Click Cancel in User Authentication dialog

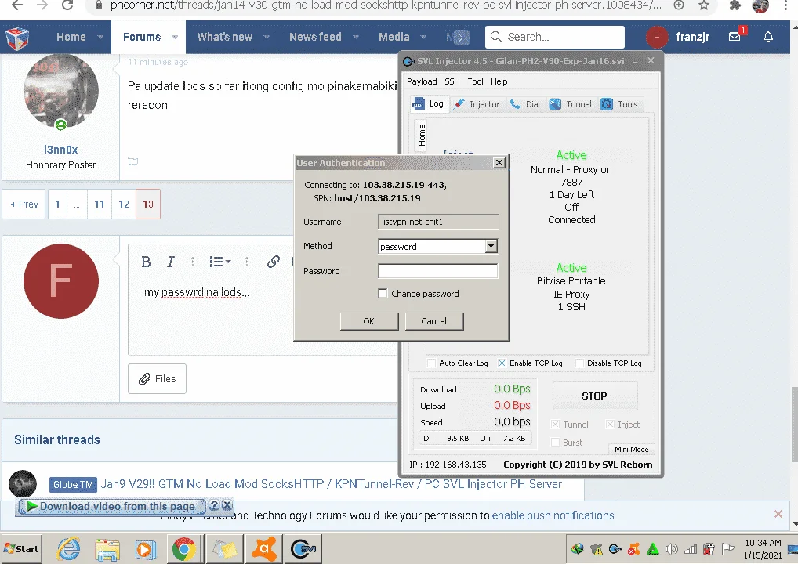point(434,321)
